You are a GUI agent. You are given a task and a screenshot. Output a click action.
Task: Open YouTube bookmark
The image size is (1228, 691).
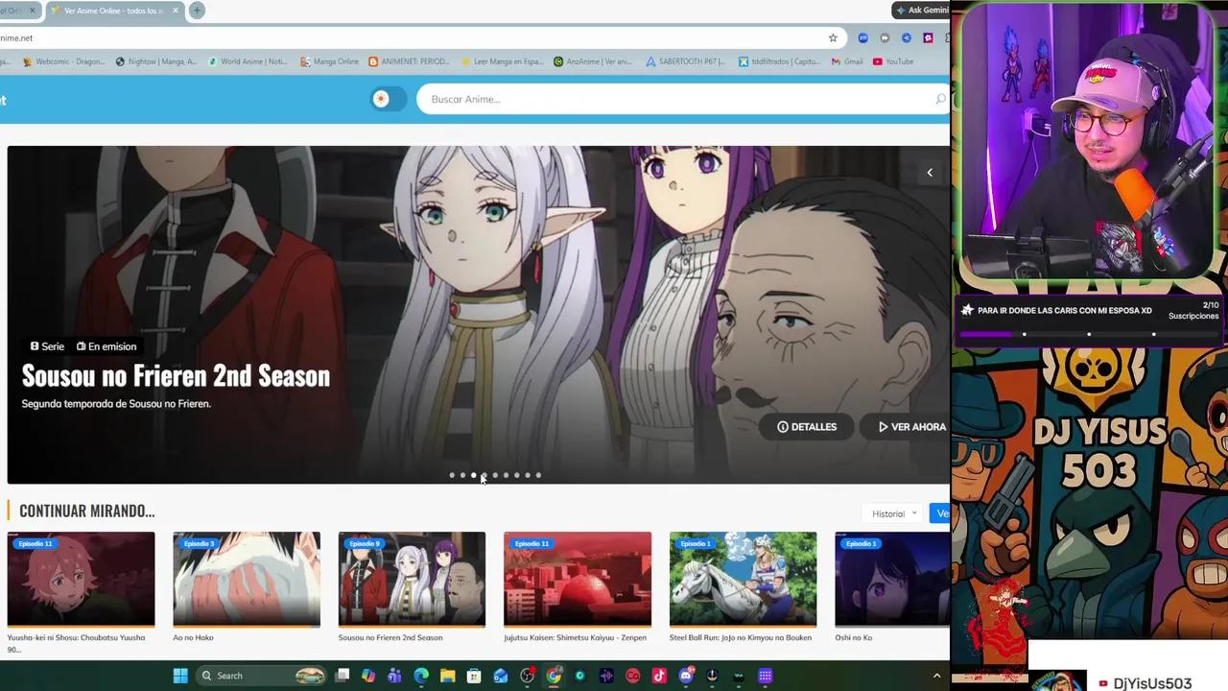[x=893, y=61]
